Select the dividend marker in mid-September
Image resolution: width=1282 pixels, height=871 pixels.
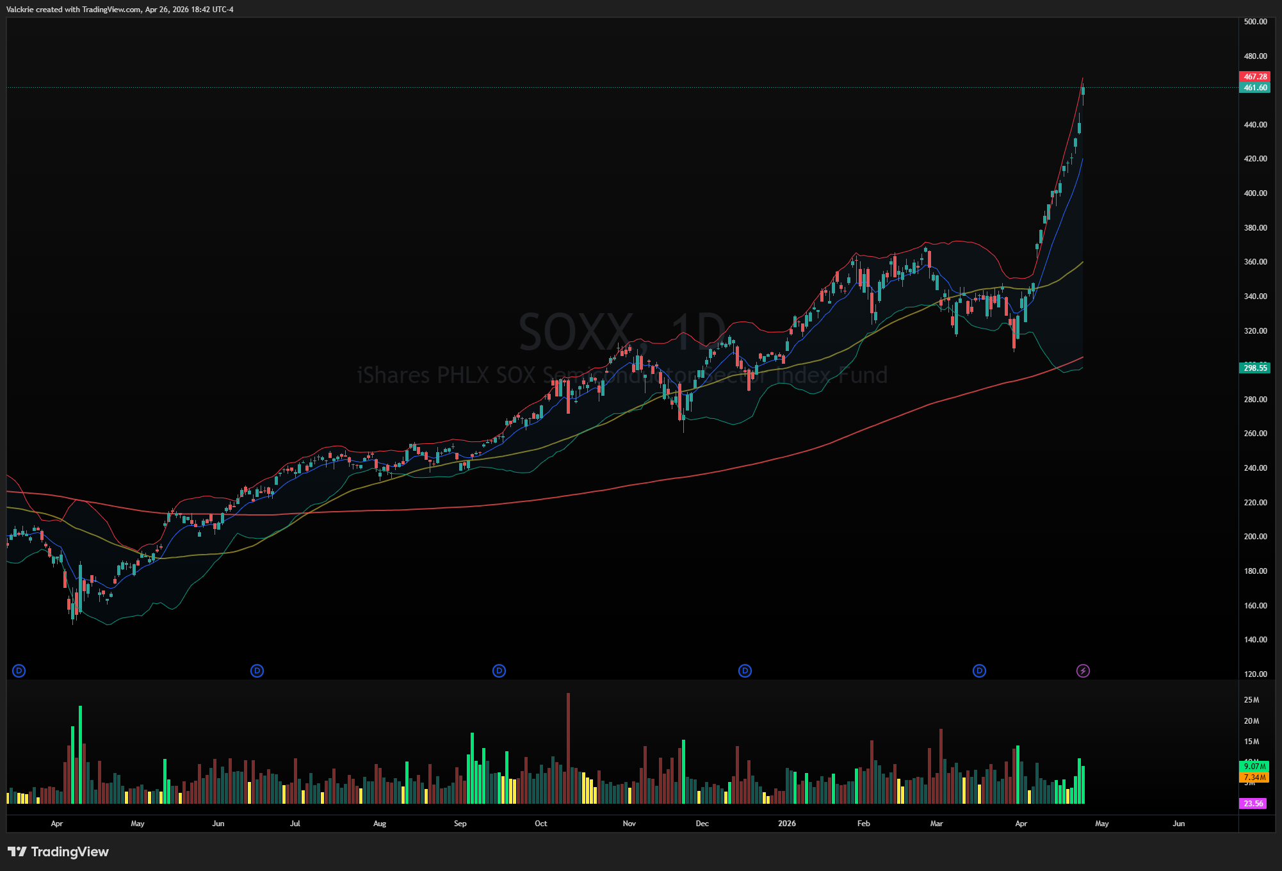(x=499, y=671)
